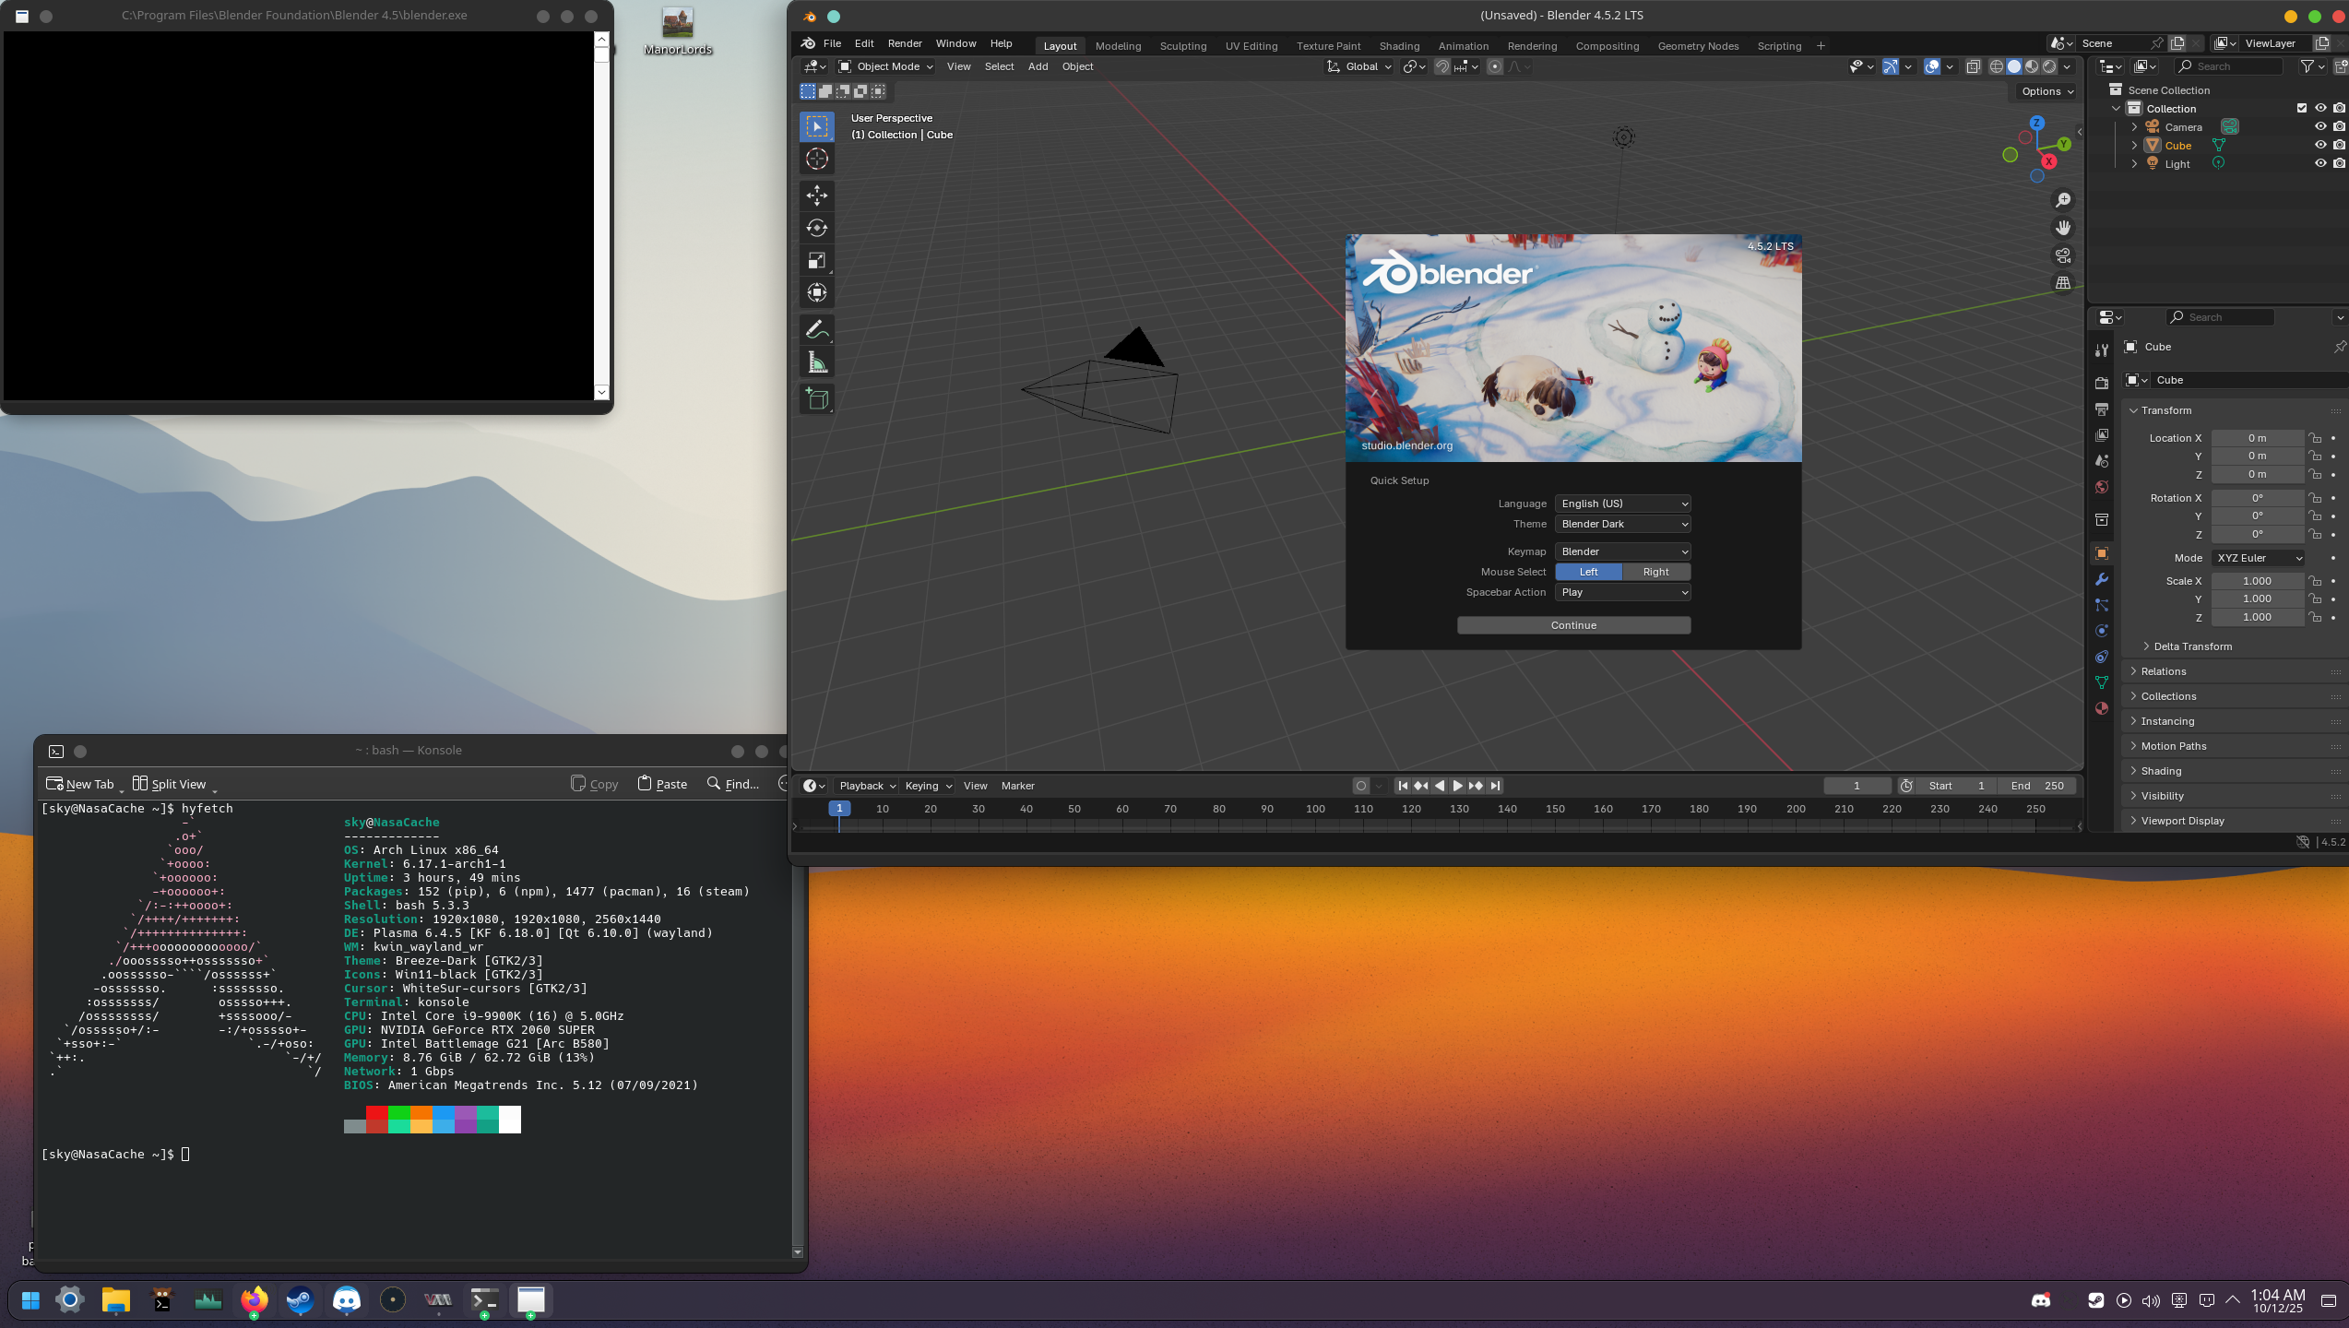Image resolution: width=2349 pixels, height=1328 pixels.
Task: Click the Add Cube tool icon
Action: click(816, 398)
